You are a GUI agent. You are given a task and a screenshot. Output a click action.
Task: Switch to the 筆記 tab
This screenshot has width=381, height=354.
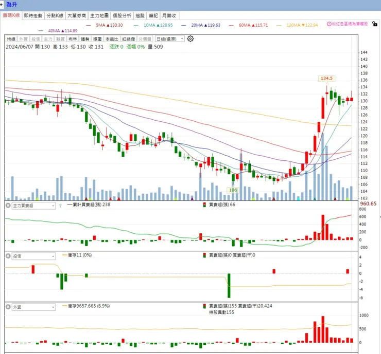[x=153, y=16]
